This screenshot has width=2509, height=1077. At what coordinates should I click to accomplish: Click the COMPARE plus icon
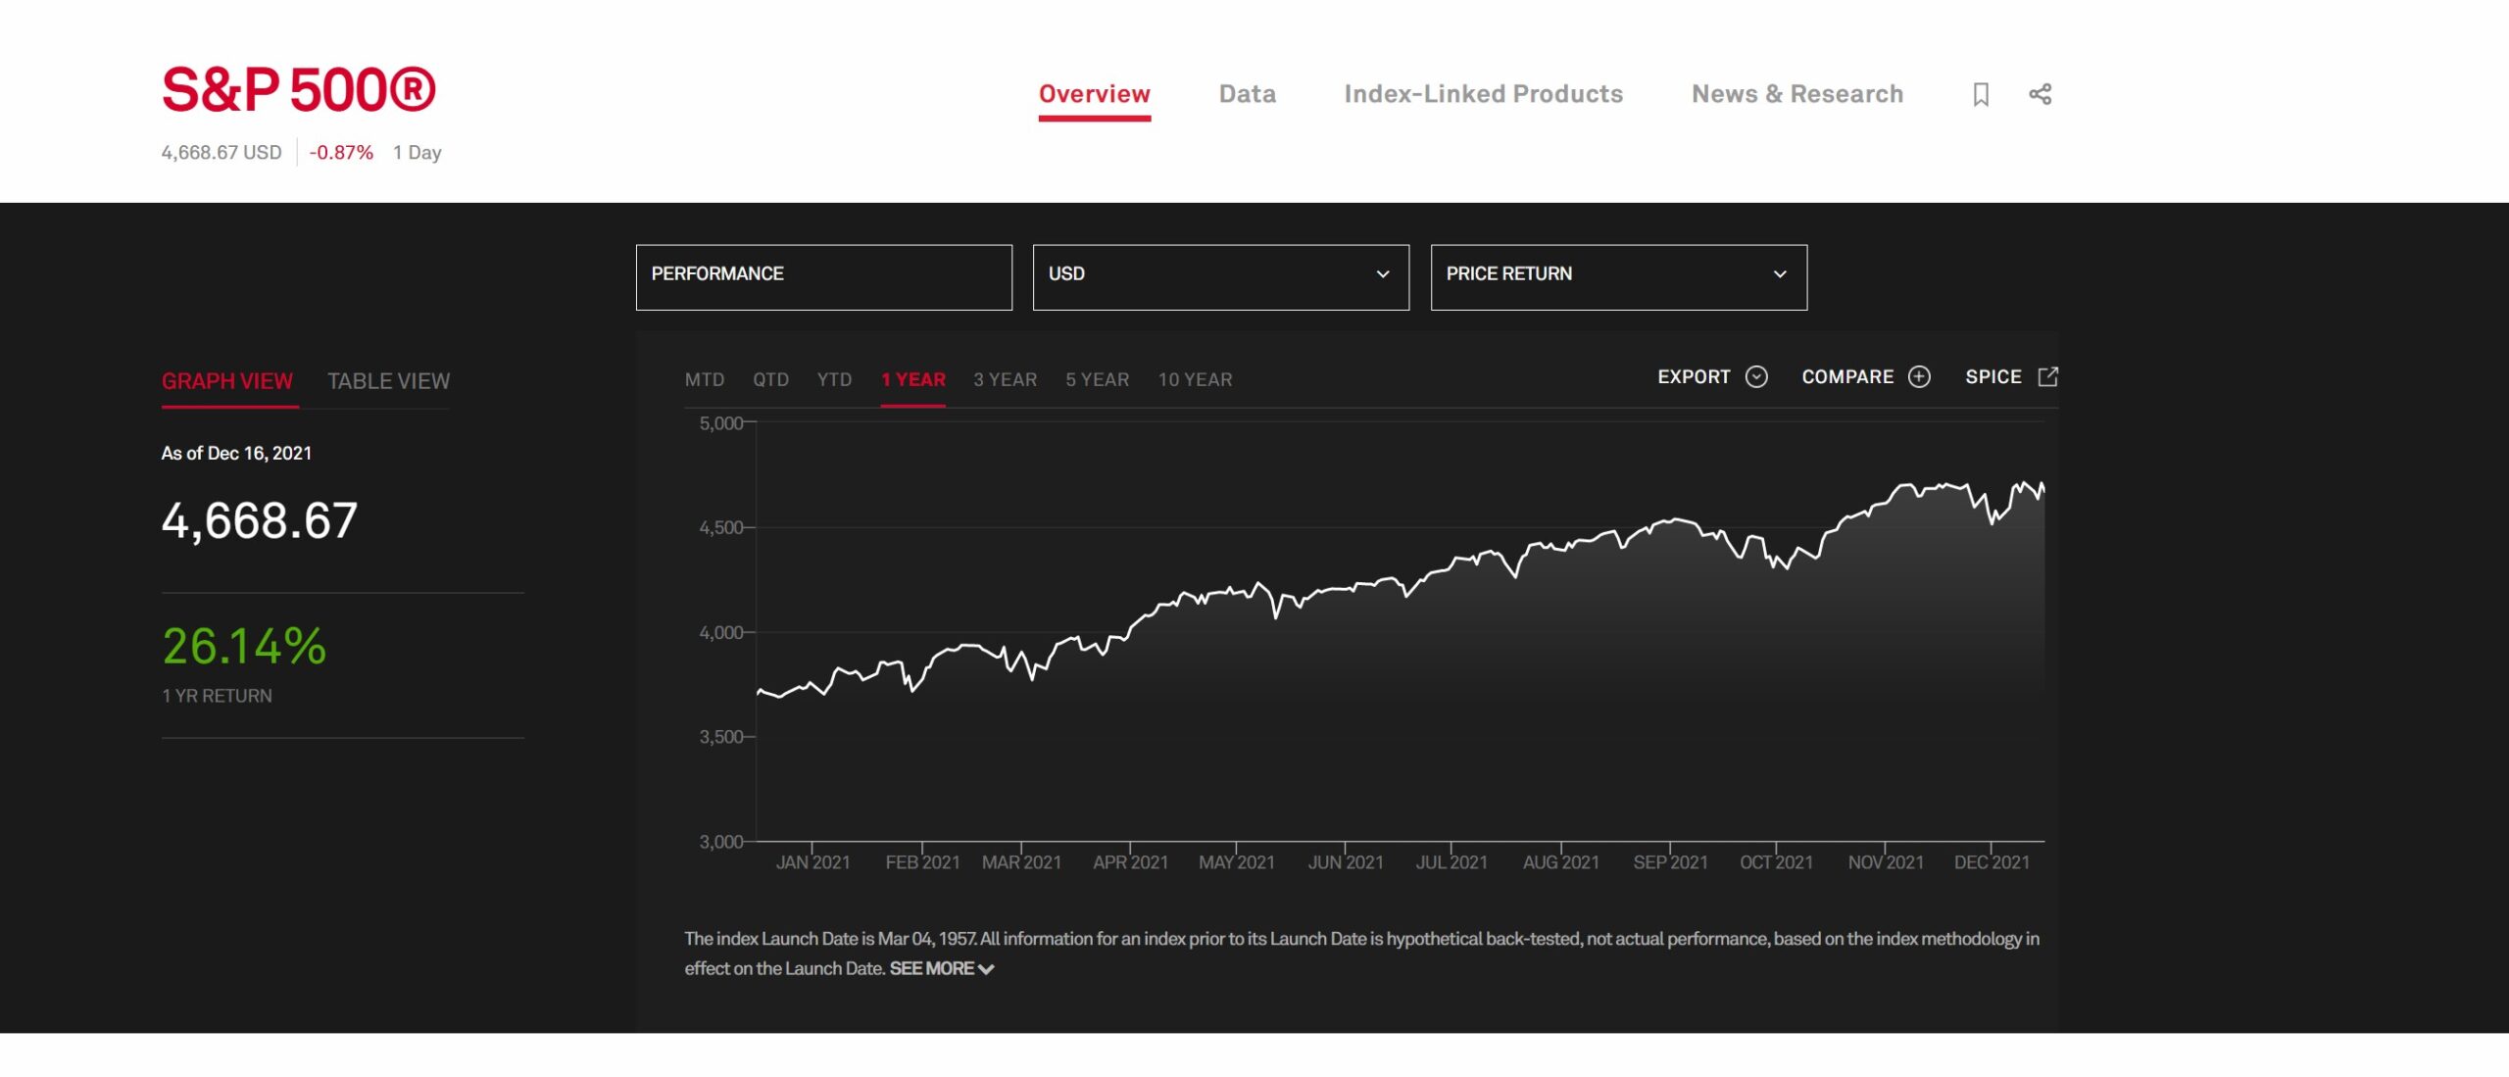click(1919, 377)
